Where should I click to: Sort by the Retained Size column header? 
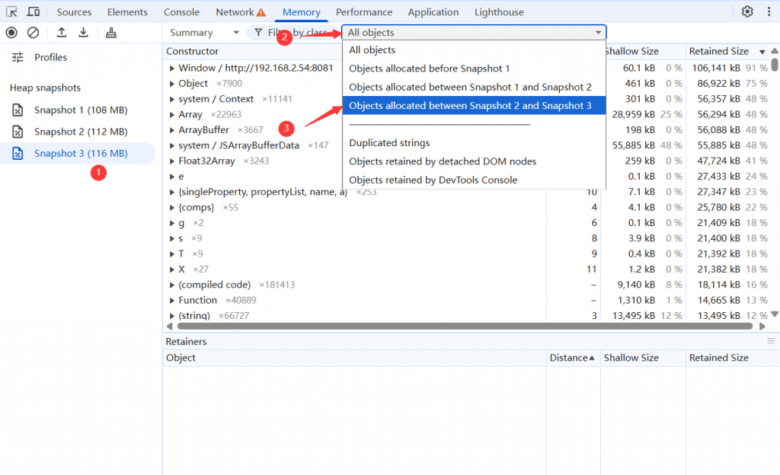718,51
